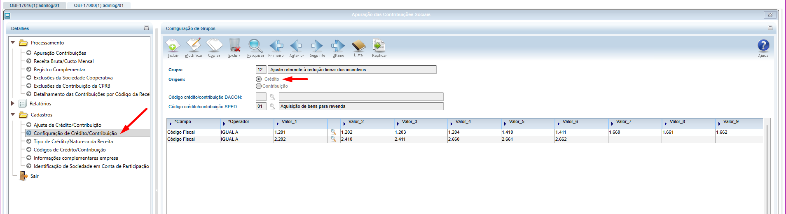Open Exclusões da Contribuição da CPRB

click(x=72, y=86)
